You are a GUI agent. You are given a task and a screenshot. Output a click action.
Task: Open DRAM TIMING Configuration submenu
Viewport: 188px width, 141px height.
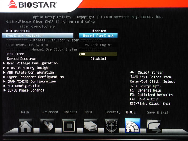tap(32, 81)
